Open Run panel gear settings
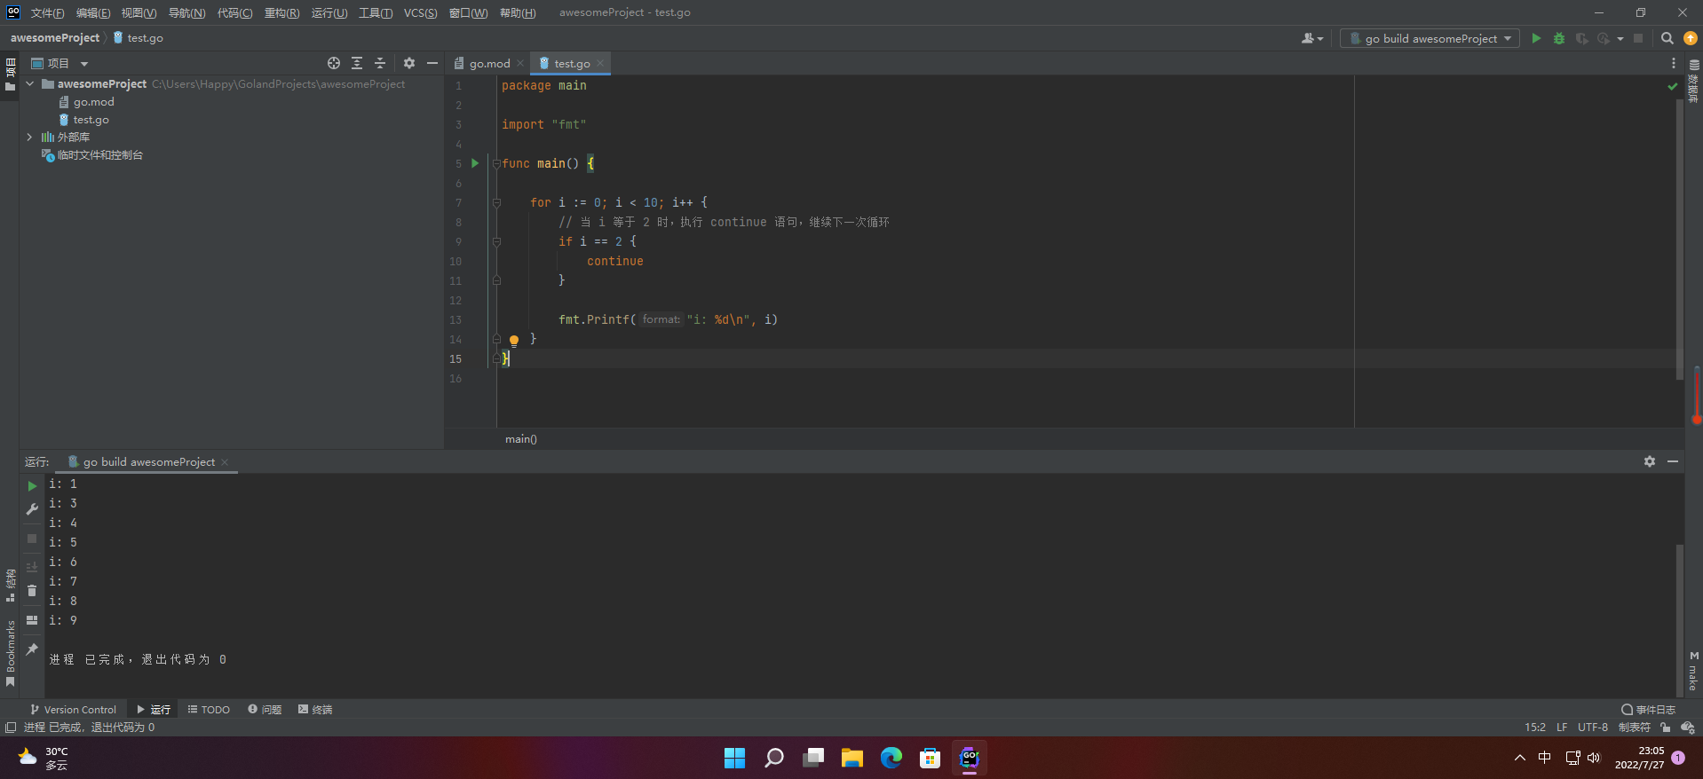Image resolution: width=1703 pixels, height=779 pixels. tap(1650, 461)
